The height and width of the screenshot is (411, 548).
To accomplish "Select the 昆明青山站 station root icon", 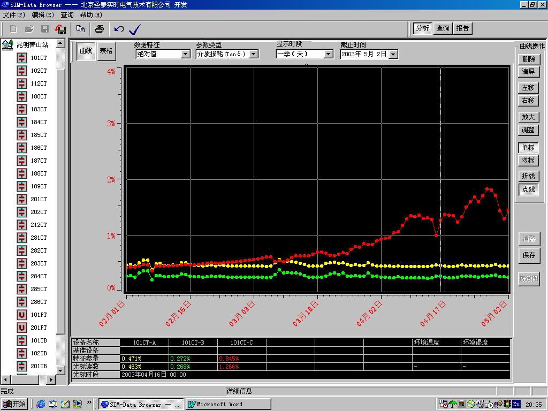I will [x=7, y=45].
